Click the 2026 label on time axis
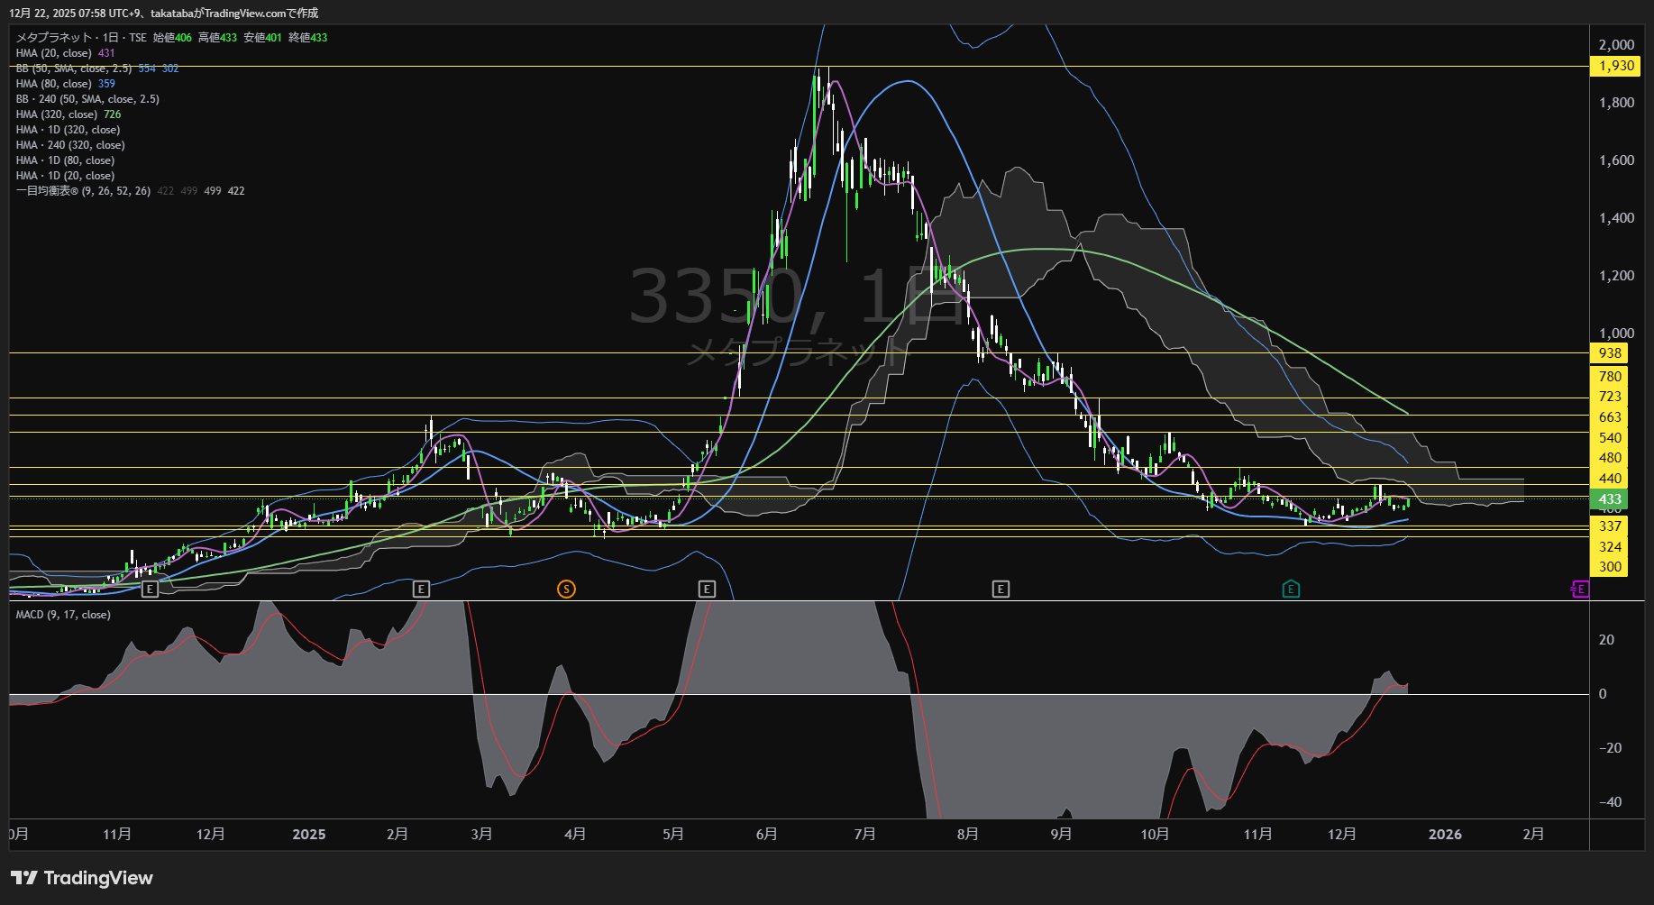The width and height of the screenshot is (1654, 905). (x=1445, y=835)
